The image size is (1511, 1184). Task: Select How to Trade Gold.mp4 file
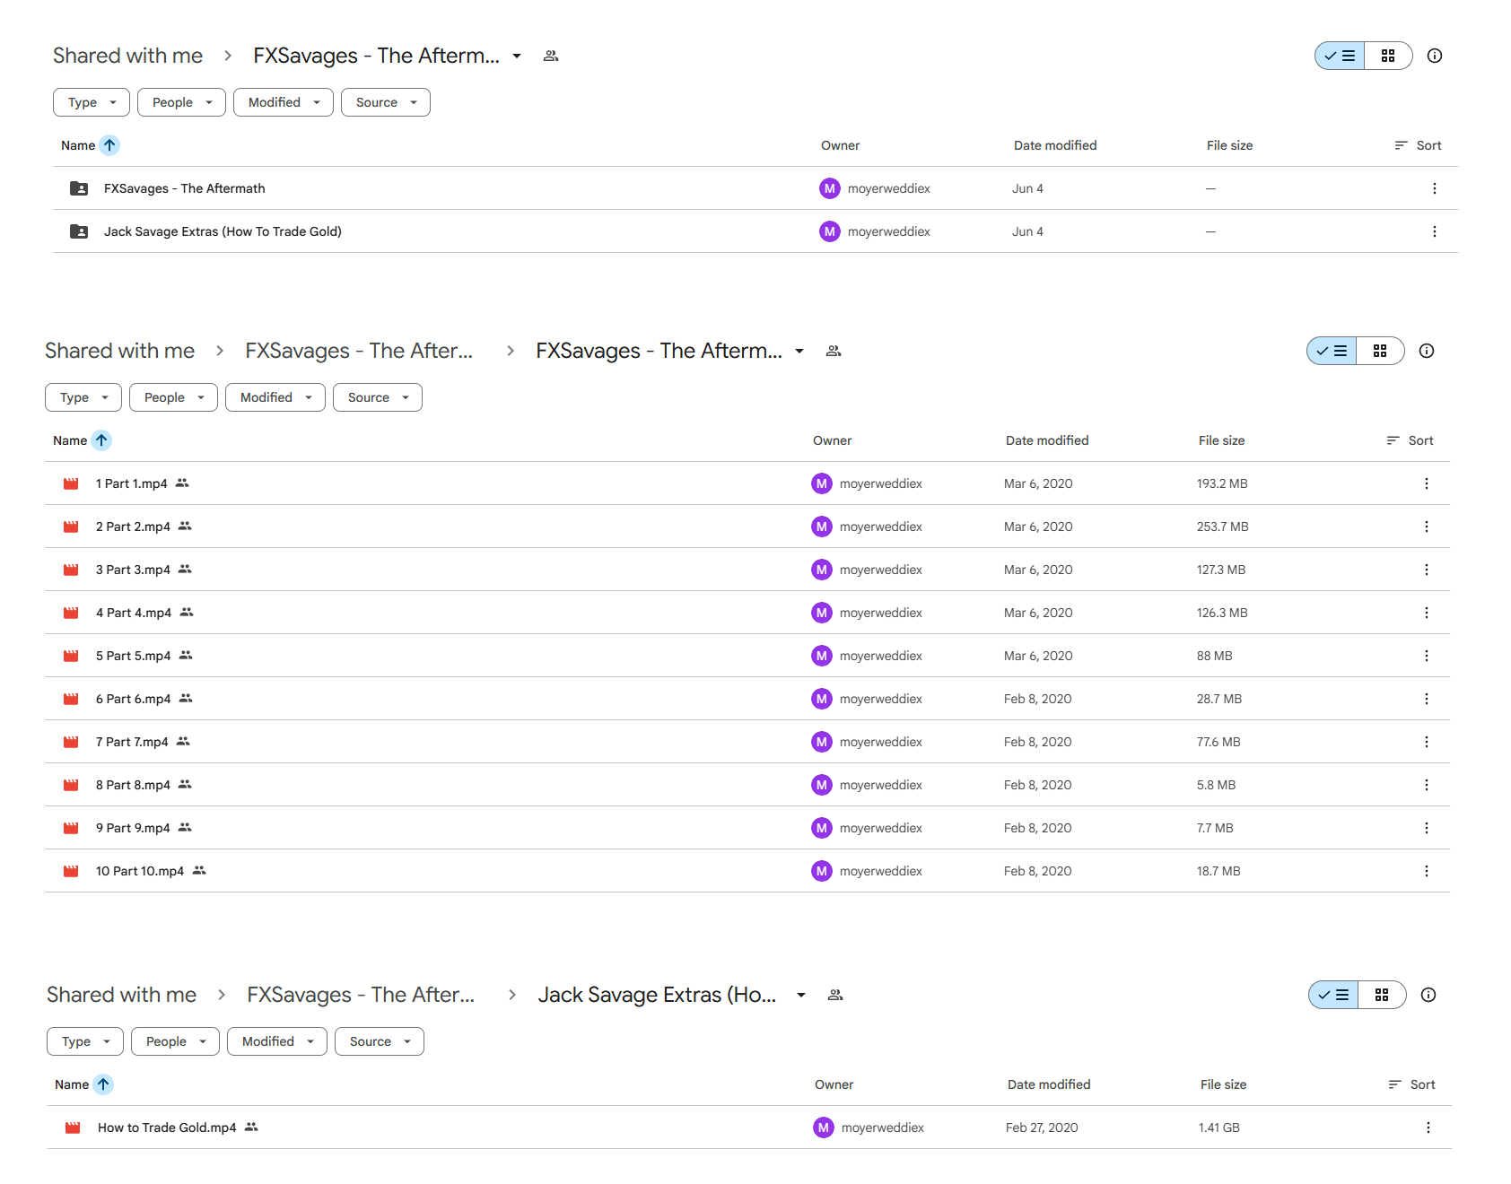(x=749, y=1127)
